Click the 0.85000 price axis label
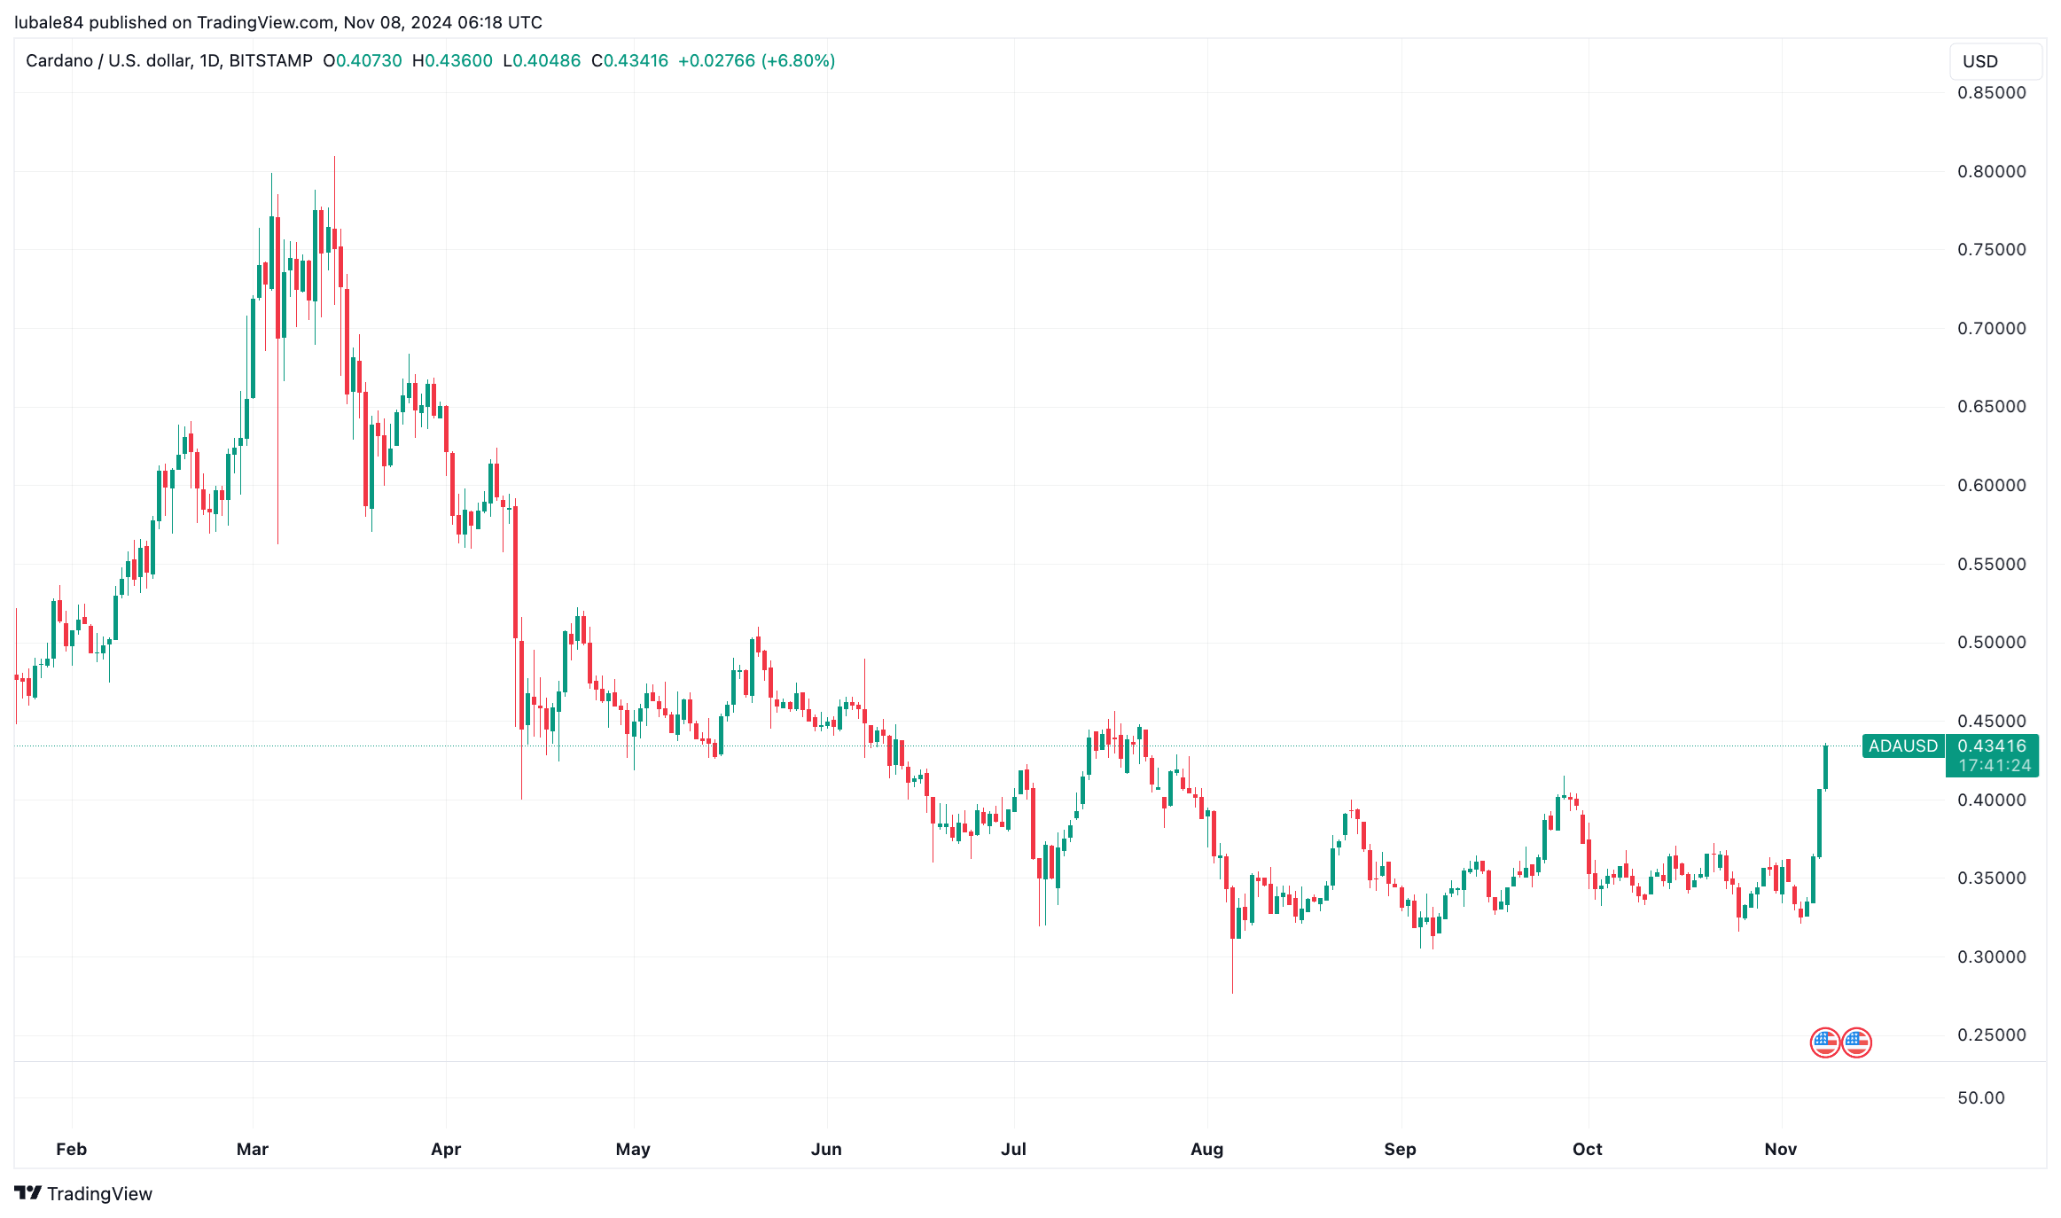Screen dimensions: 2061x1218 coord(1992,92)
